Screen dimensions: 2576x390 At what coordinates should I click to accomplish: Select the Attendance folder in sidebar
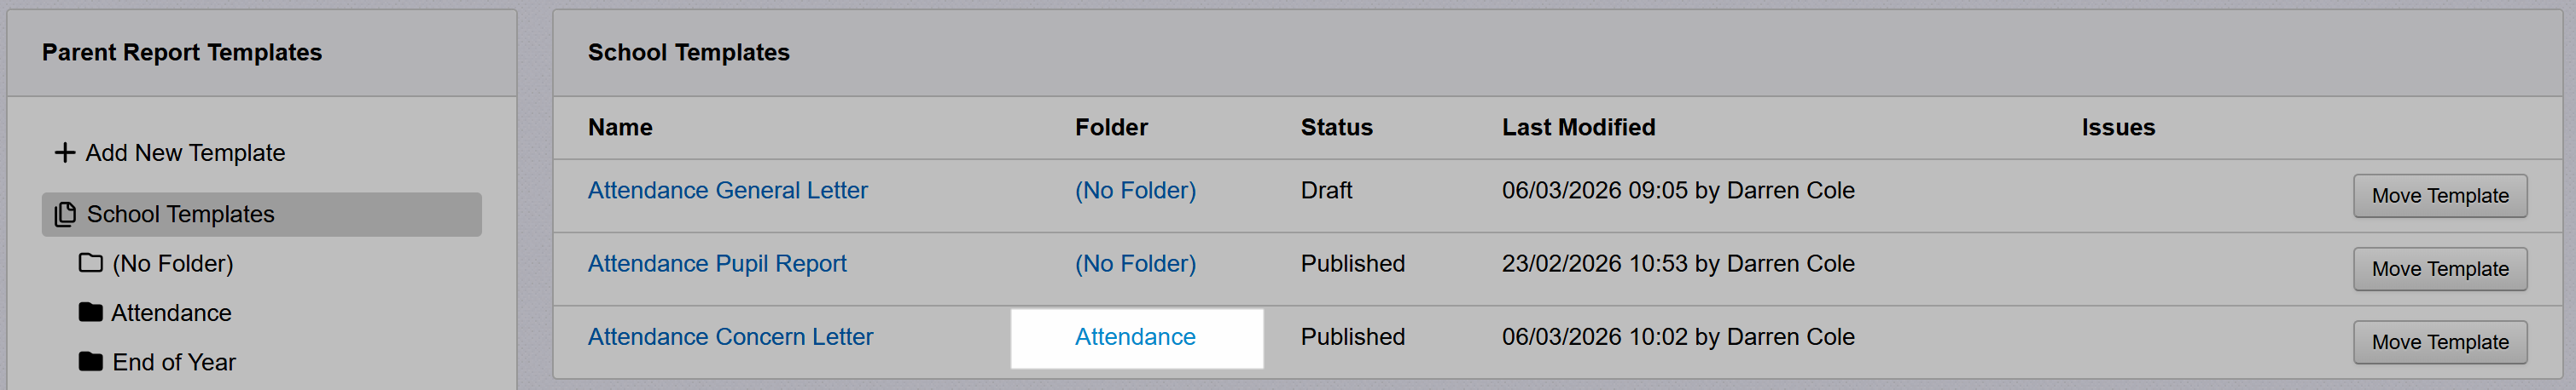click(171, 313)
